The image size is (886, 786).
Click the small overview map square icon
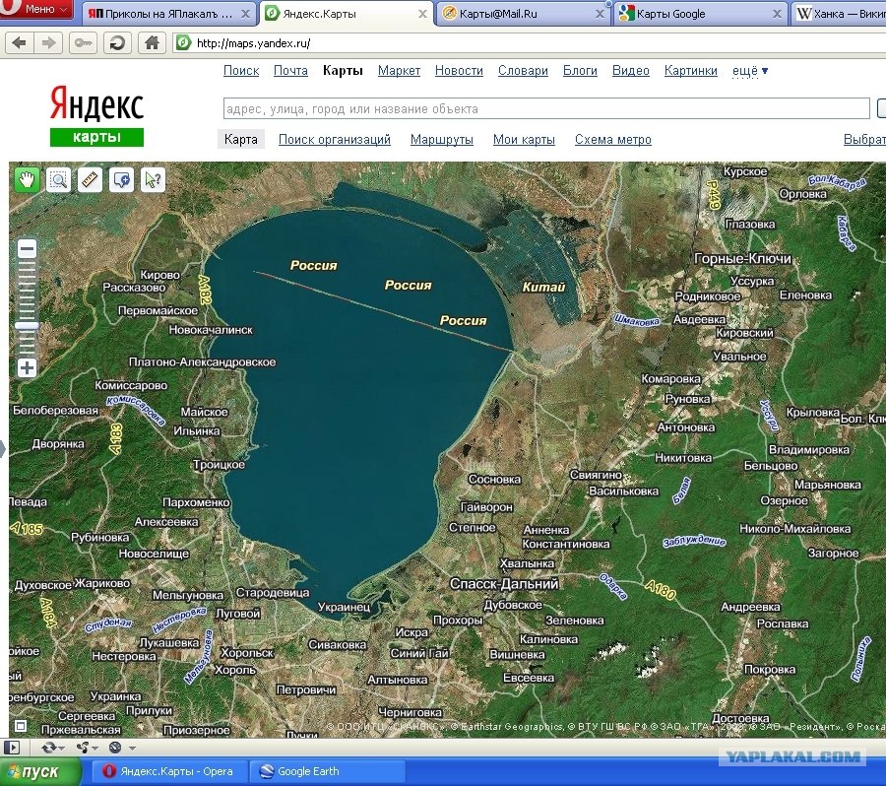tap(21, 726)
